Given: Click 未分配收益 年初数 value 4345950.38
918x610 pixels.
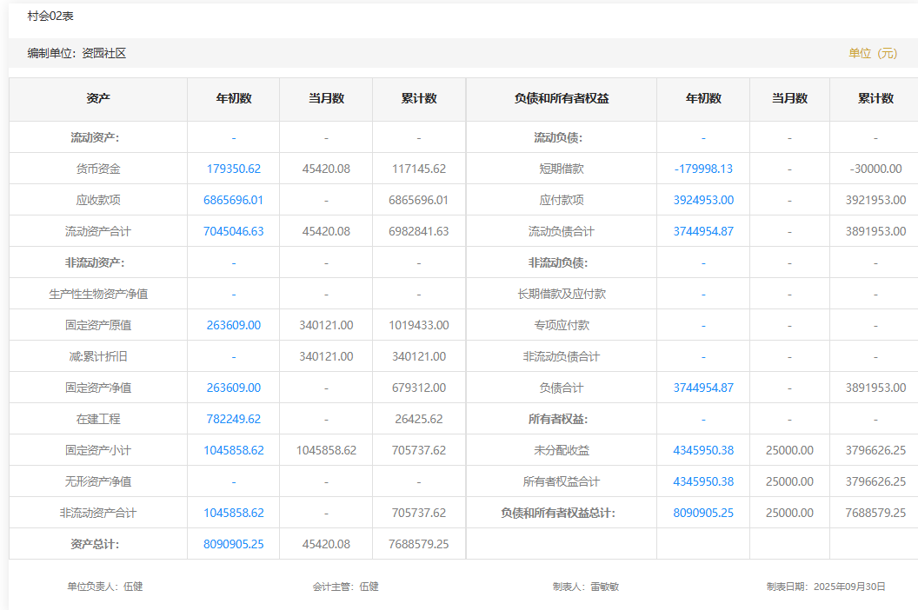Looking at the screenshot, I should pyautogui.click(x=702, y=450).
